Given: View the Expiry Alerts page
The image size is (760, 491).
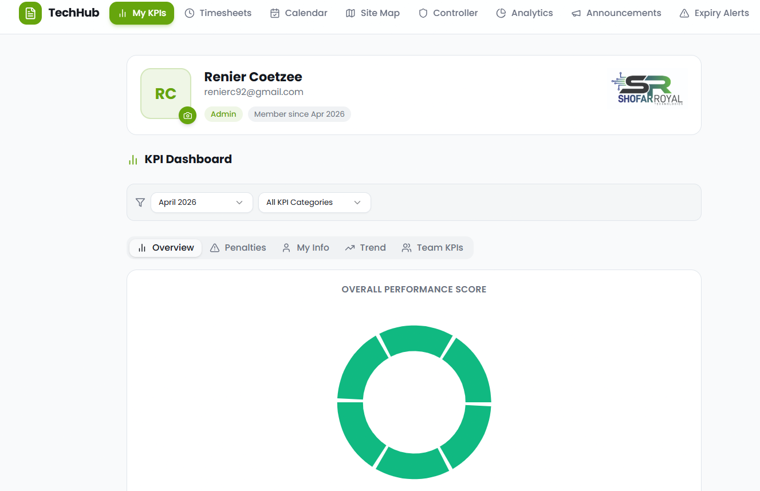Looking at the screenshot, I should pyautogui.click(x=714, y=13).
